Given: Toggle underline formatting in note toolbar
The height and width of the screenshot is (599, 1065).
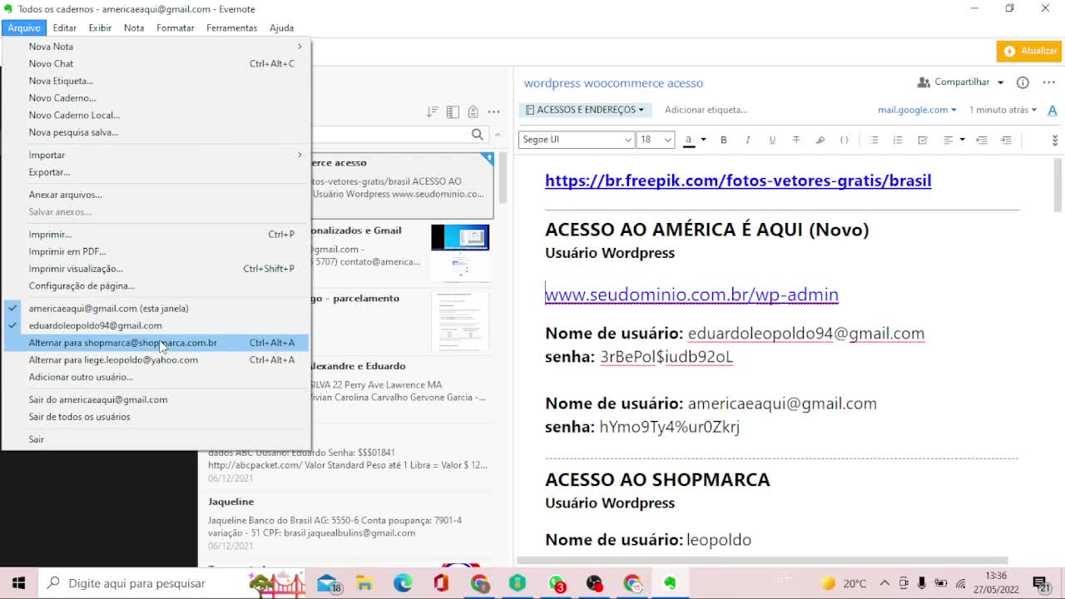Looking at the screenshot, I should [x=772, y=140].
